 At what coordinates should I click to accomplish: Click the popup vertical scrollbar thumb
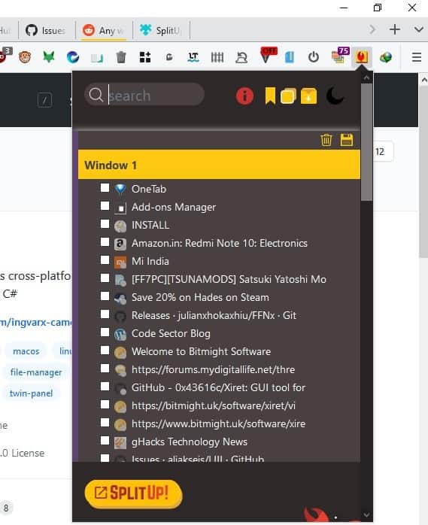tap(367, 142)
